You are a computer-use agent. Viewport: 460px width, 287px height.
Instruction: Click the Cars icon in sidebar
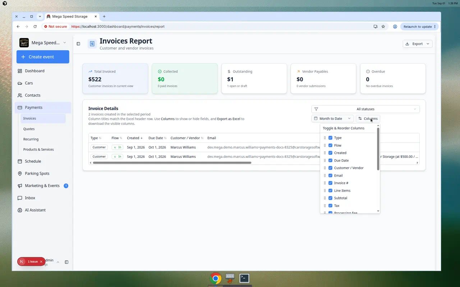pos(20,83)
